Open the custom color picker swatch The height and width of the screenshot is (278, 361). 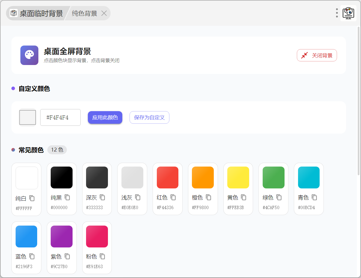[28, 117]
